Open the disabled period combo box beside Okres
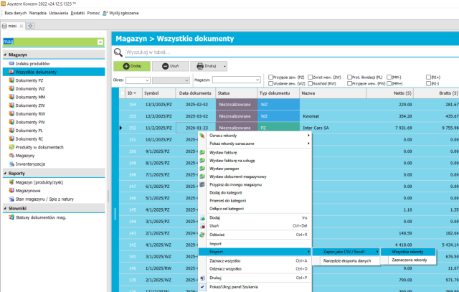This screenshot has width=459, height=292. pos(171,80)
